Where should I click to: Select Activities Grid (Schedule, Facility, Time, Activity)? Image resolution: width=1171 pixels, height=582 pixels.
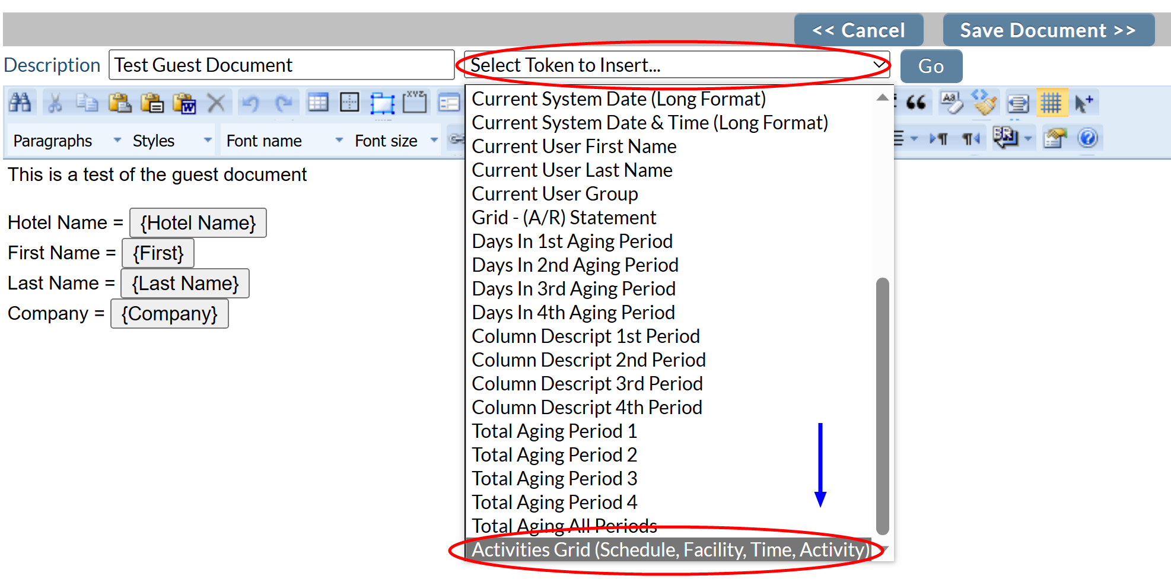click(670, 550)
